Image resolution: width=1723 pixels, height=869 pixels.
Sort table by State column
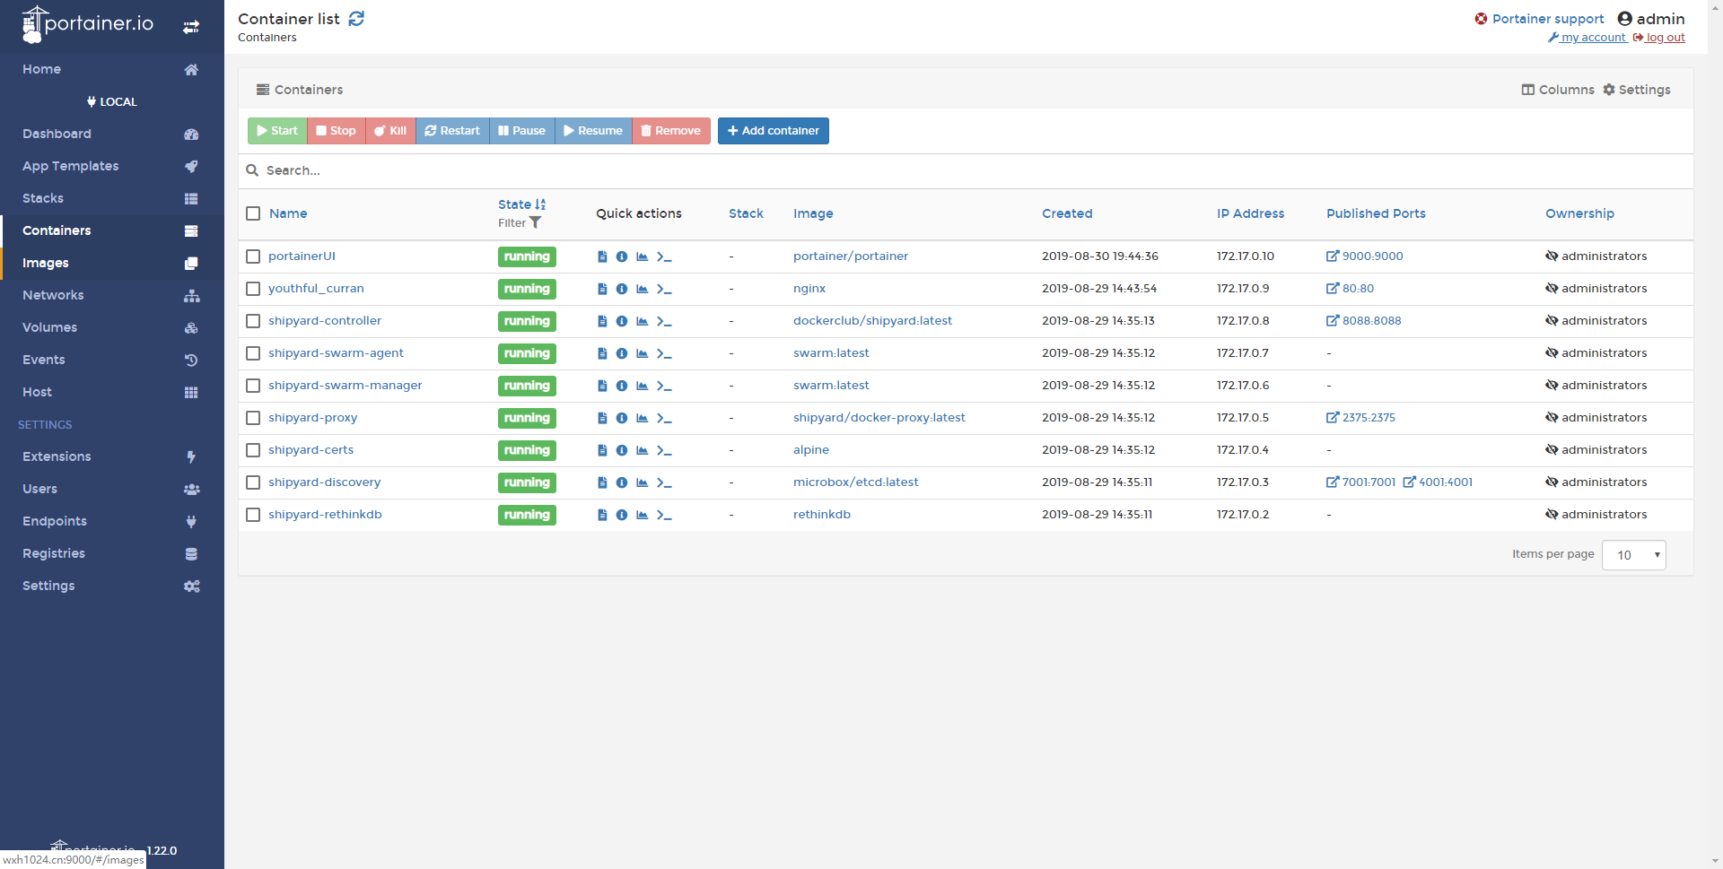coord(521,204)
